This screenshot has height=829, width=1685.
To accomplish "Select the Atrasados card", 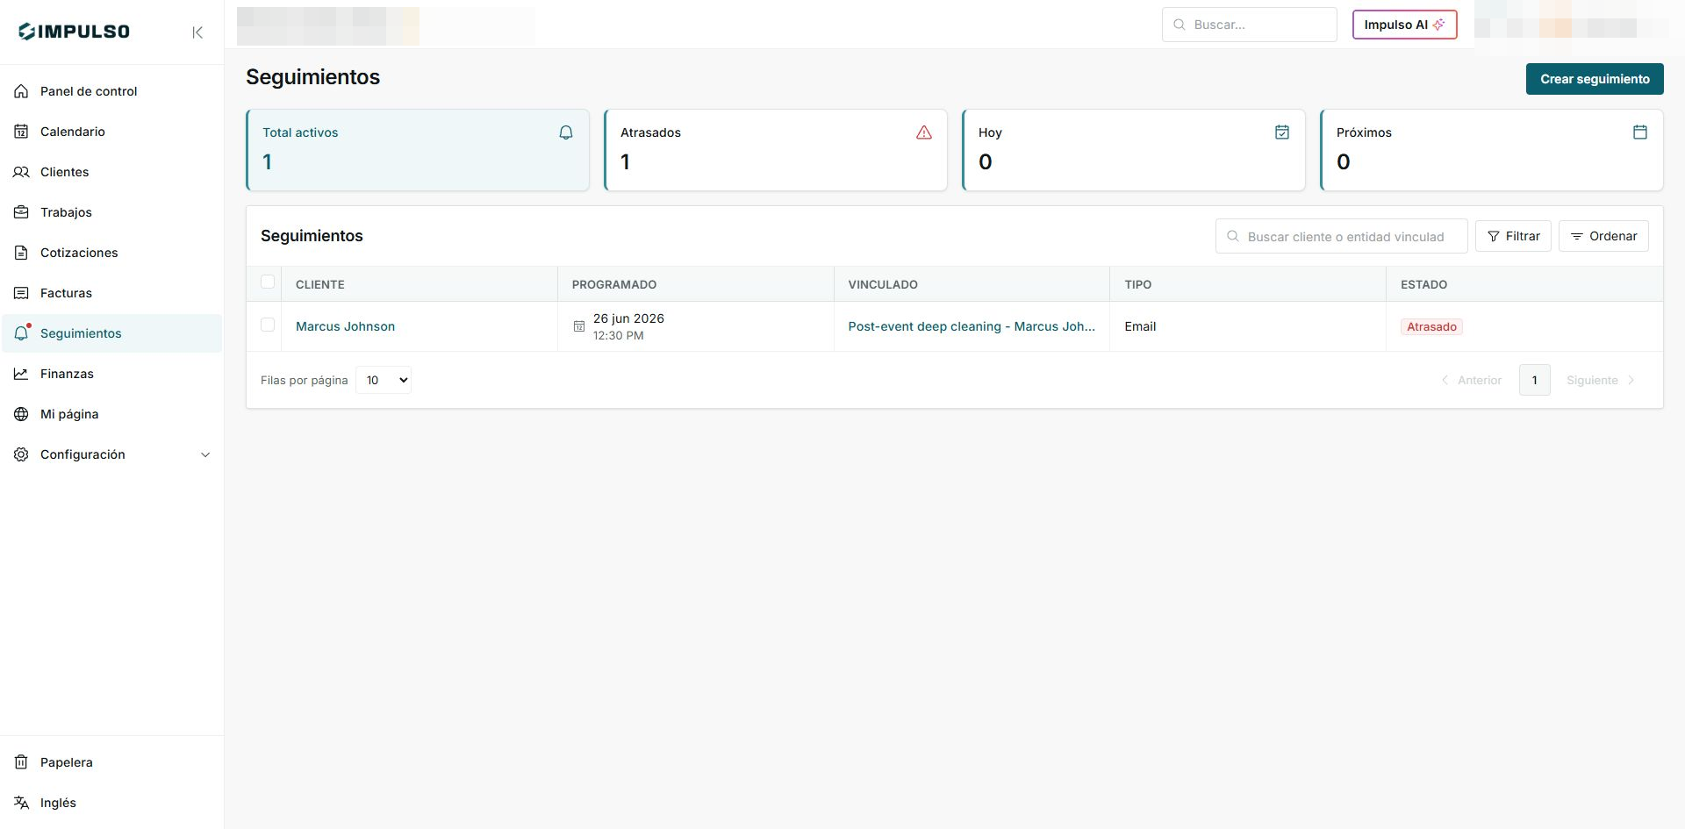I will point(776,150).
